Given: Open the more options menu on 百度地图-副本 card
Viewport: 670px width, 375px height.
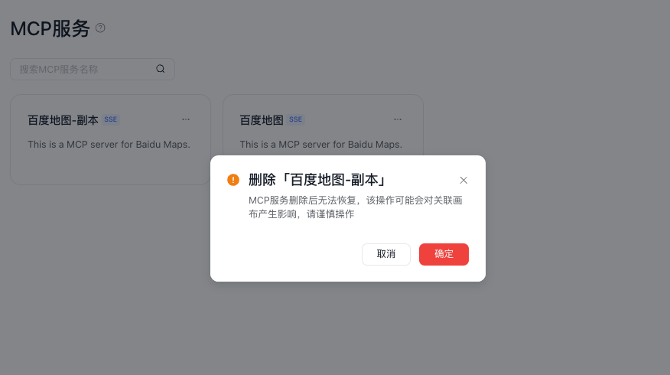Looking at the screenshot, I should coord(185,119).
